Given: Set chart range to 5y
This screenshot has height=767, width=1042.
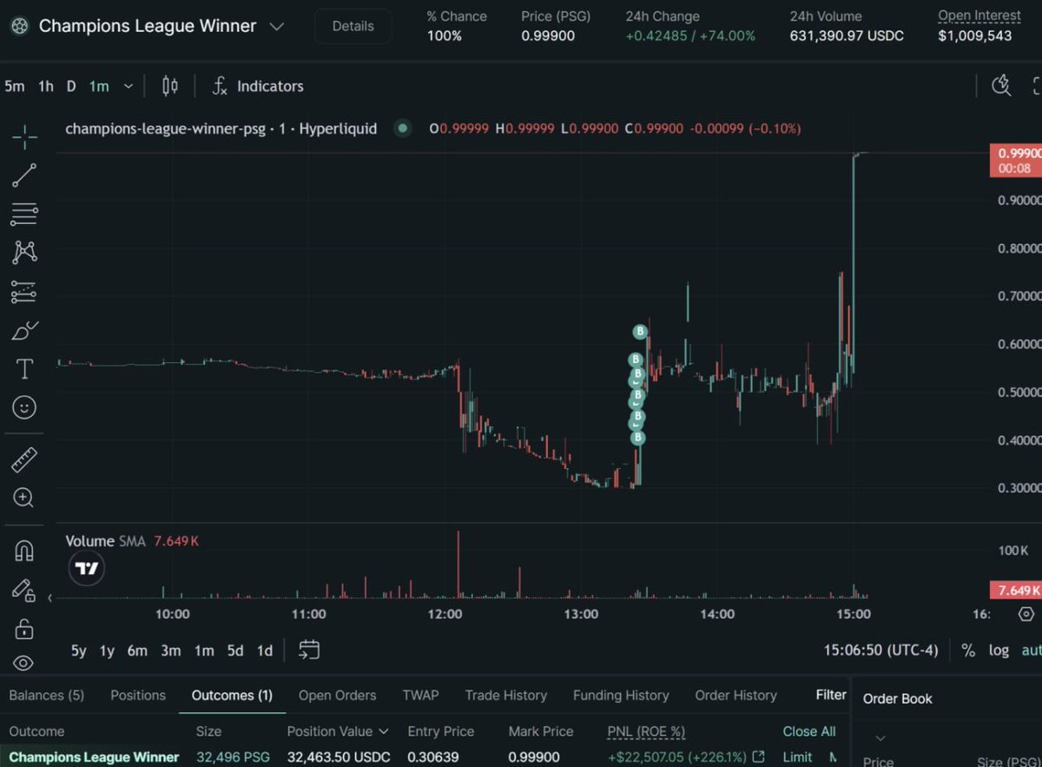Looking at the screenshot, I should coord(79,650).
